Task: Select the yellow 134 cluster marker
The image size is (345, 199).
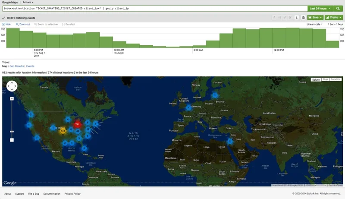Action: [63, 131]
